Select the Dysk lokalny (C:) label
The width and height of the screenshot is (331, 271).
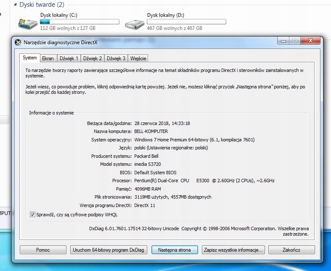(x=59, y=15)
